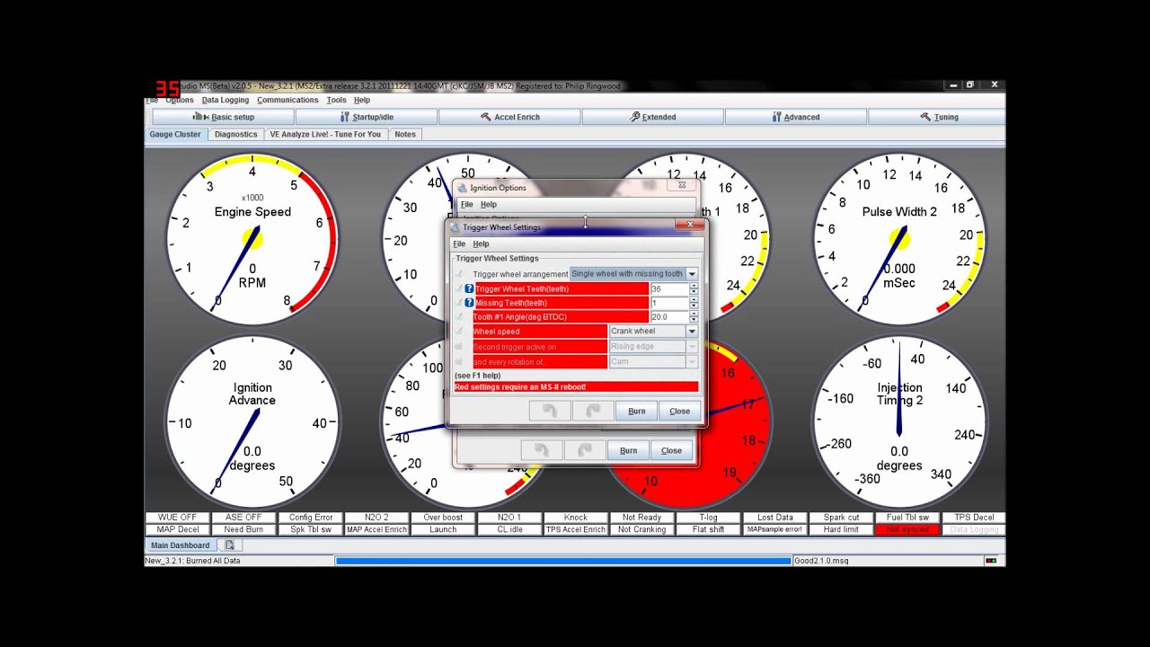The image size is (1150, 647).
Task: Click undo arrow in Ignition Options dialog
Action: 541,450
